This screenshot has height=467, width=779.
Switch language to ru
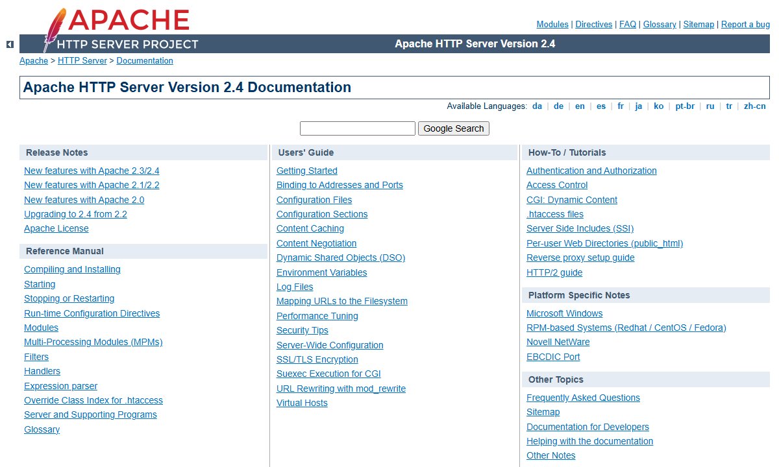[710, 106]
